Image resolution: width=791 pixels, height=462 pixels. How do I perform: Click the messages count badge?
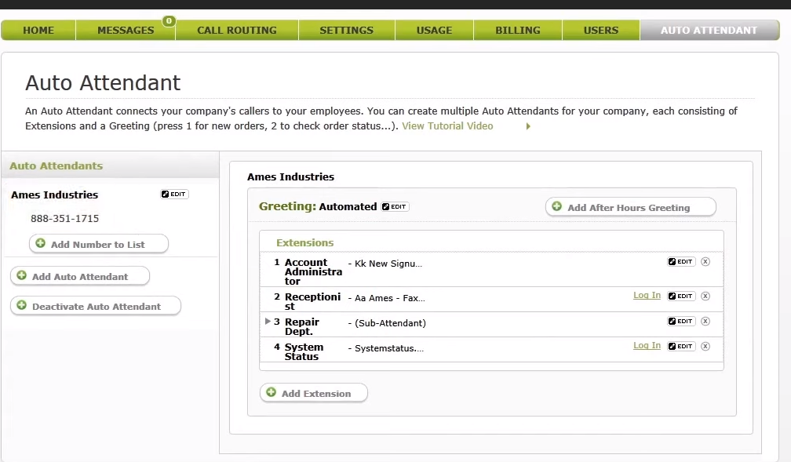coord(169,21)
